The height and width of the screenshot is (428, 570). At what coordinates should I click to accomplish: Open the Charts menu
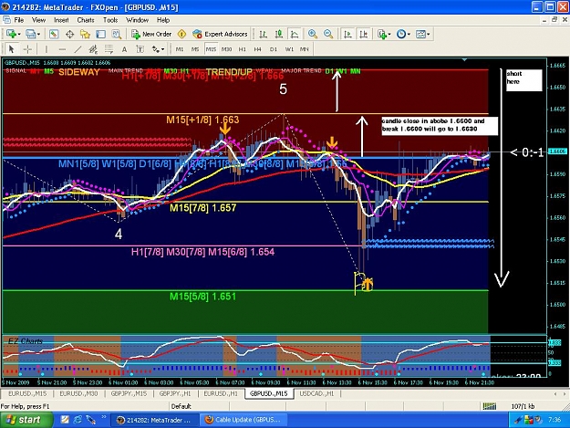pos(86,20)
